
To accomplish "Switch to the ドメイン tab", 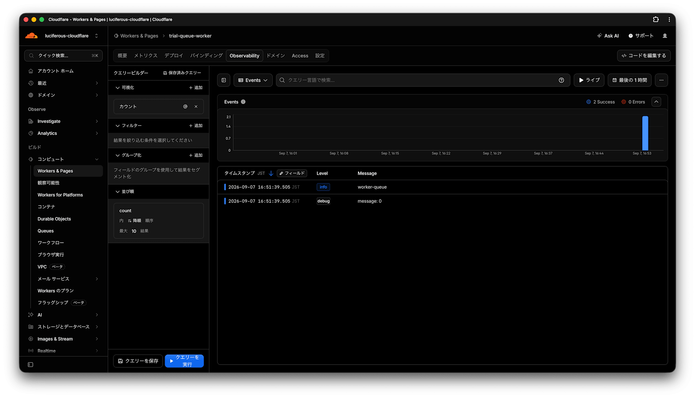I will 276,56.
